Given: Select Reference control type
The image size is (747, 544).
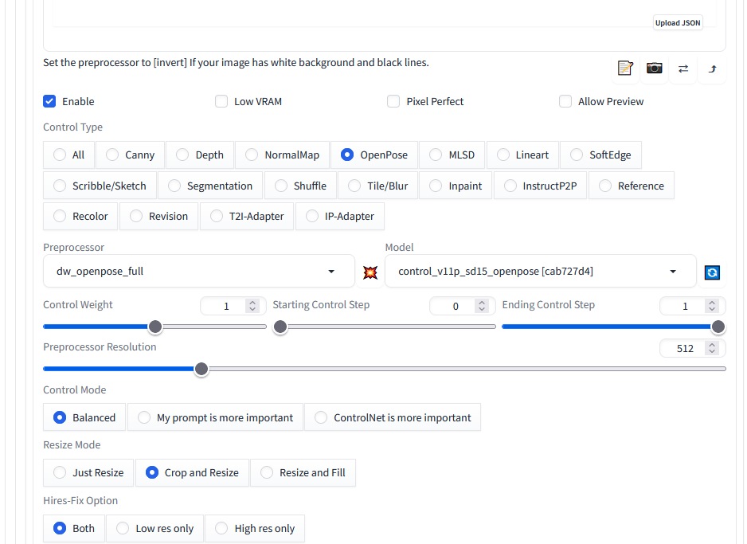Looking at the screenshot, I should (632, 186).
